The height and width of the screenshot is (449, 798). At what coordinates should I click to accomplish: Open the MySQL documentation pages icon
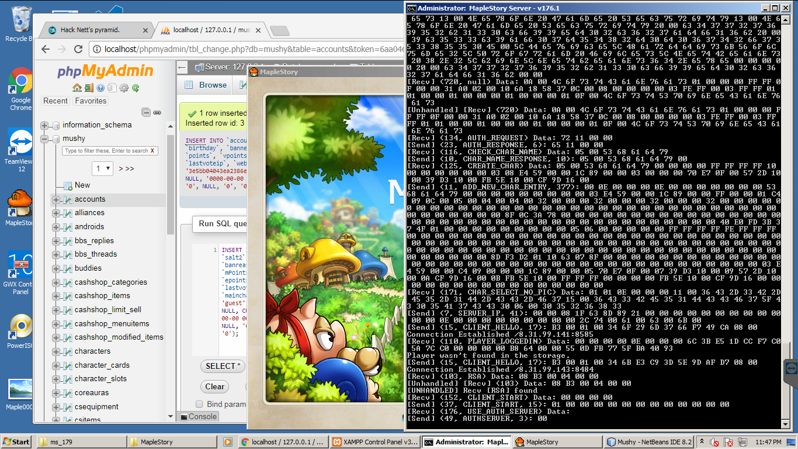(112, 88)
